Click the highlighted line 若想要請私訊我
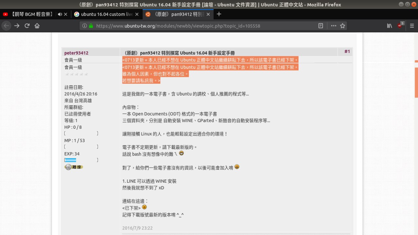 click(x=141, y=80)
